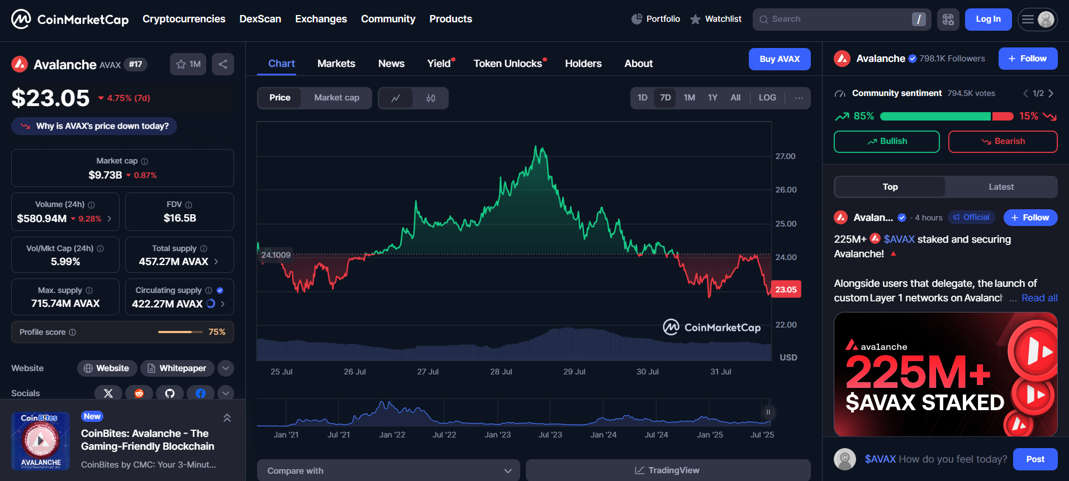Click the Buy AVAX button
This screenshot has width=1069, height=481.
pyautogui.click(x=780, y=59)
